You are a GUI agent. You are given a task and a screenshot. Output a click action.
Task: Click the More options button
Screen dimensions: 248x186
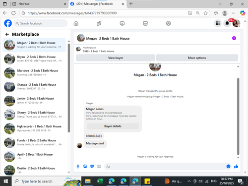click(197, 58)
